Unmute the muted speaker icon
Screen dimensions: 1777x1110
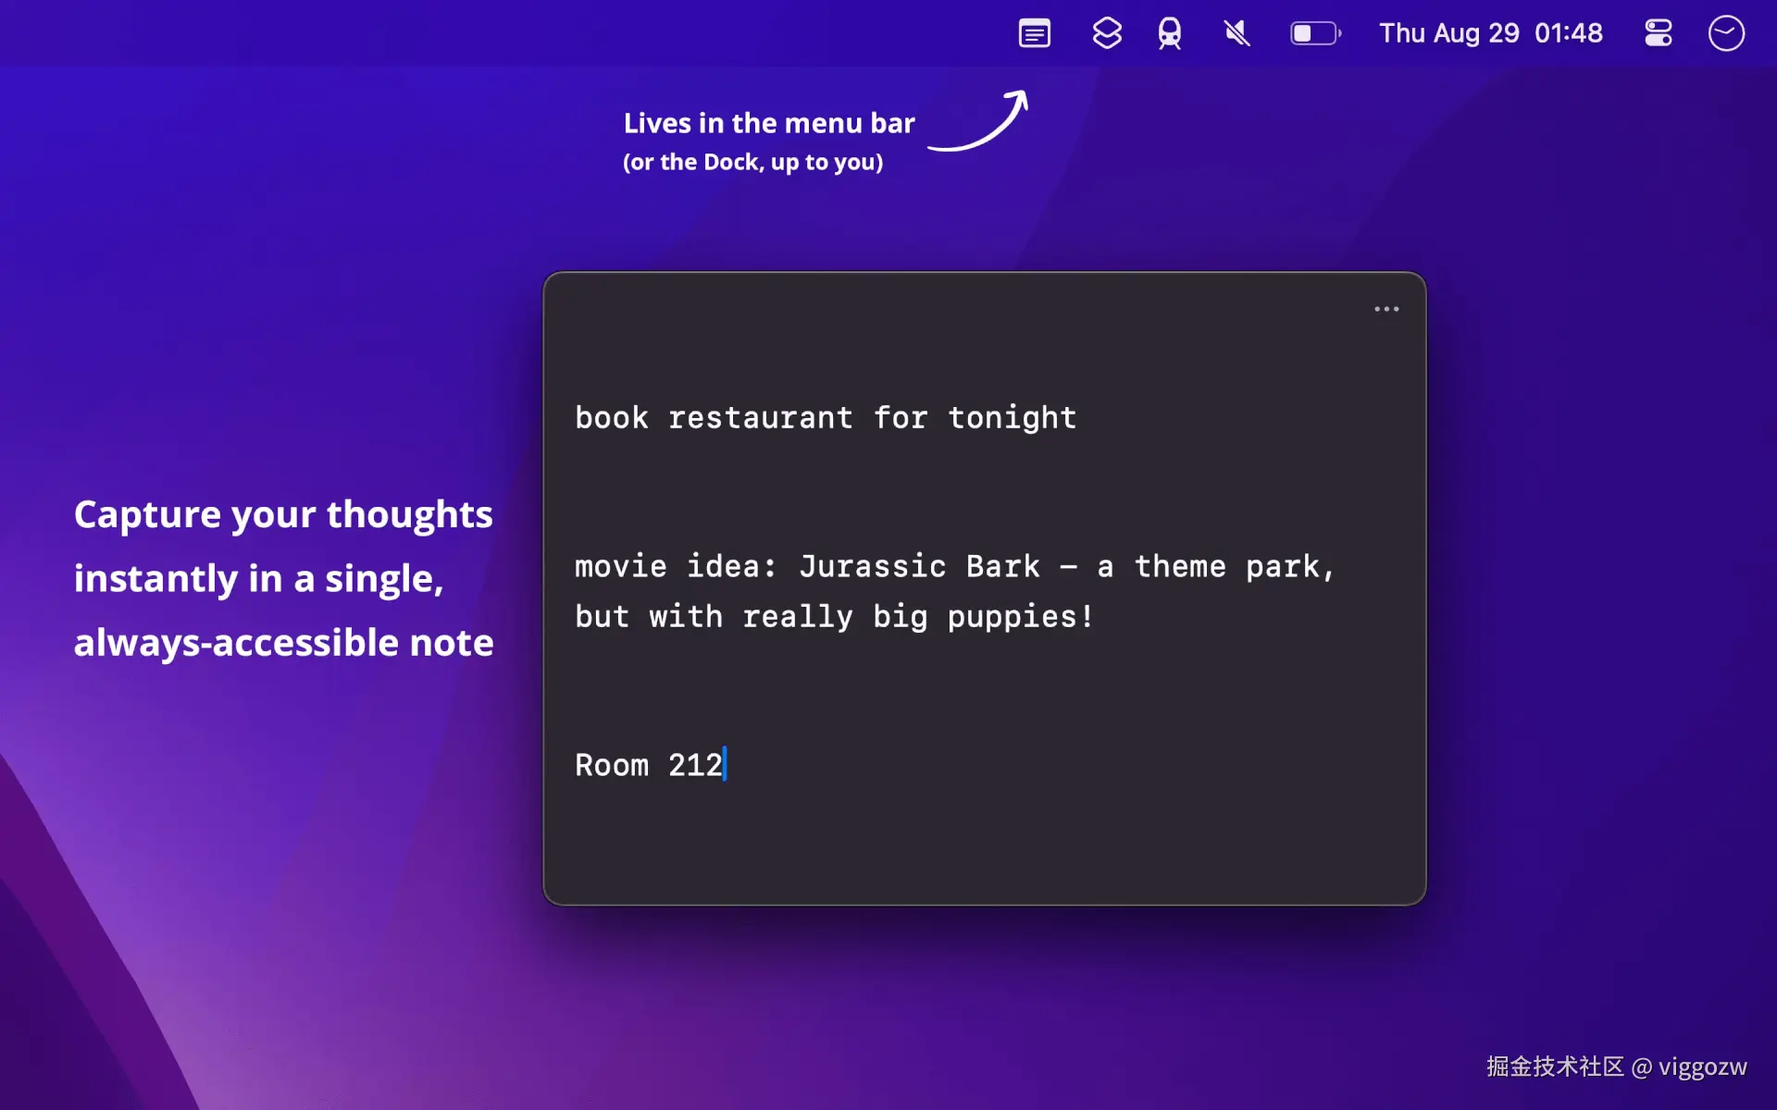[x=1236, y=34]
